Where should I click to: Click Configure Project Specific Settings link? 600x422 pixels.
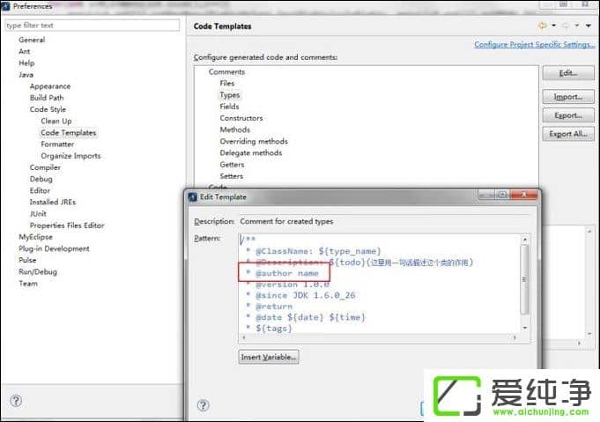pyautogui.click(x=534, y=44)
